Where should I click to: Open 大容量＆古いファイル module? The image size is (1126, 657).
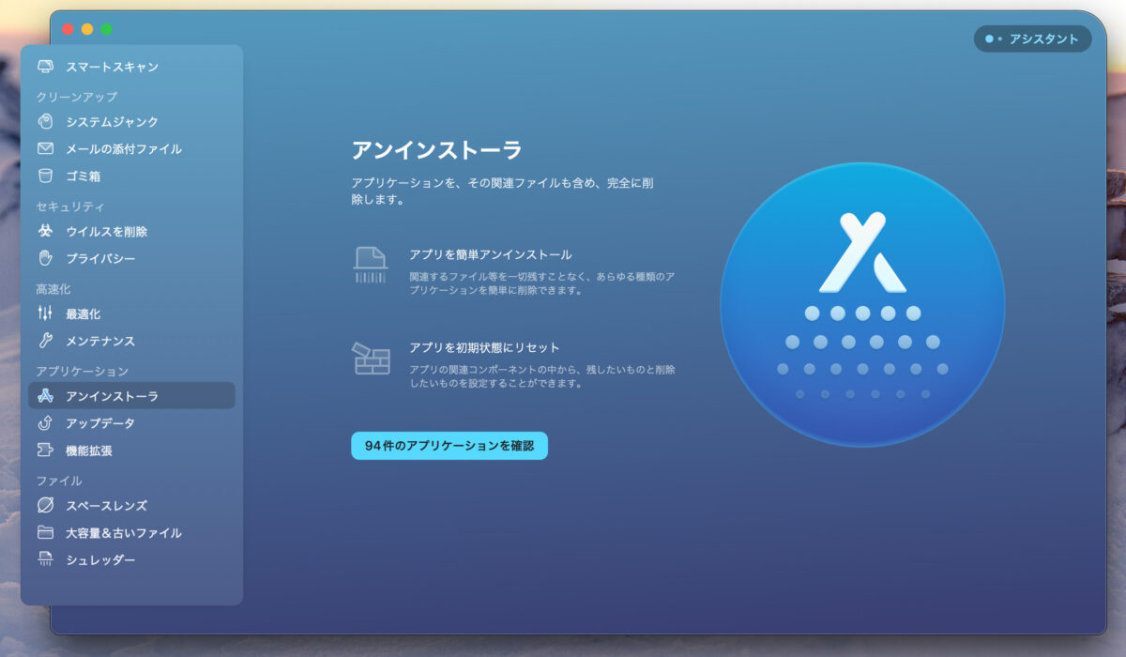131,532
